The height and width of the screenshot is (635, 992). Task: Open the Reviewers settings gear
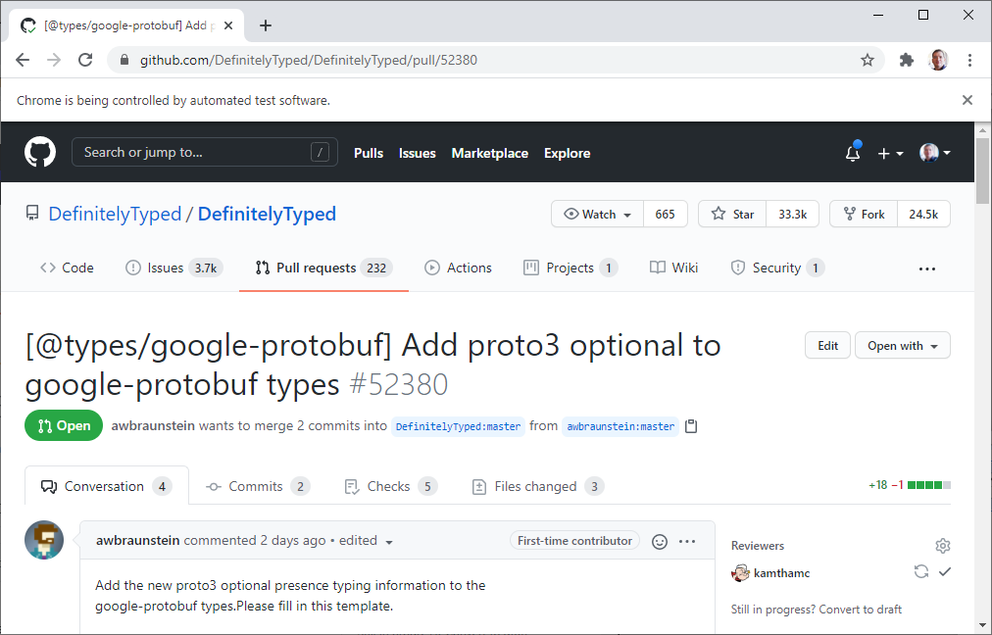coord(943,545)
